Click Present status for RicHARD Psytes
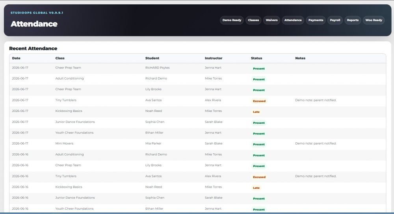Screen dimensions: 394x214 [x=259, y=69]
